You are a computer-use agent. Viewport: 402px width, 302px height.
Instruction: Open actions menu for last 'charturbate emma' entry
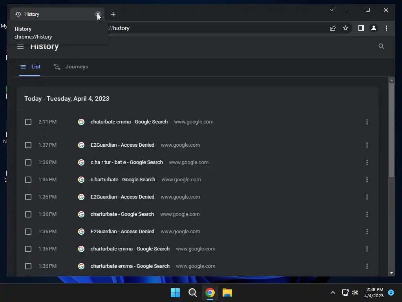[367, 266]
